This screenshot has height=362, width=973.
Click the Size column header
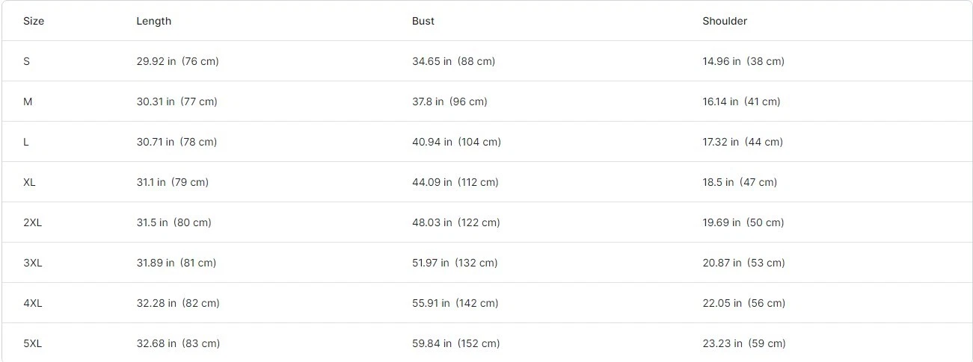click(34, 21)
